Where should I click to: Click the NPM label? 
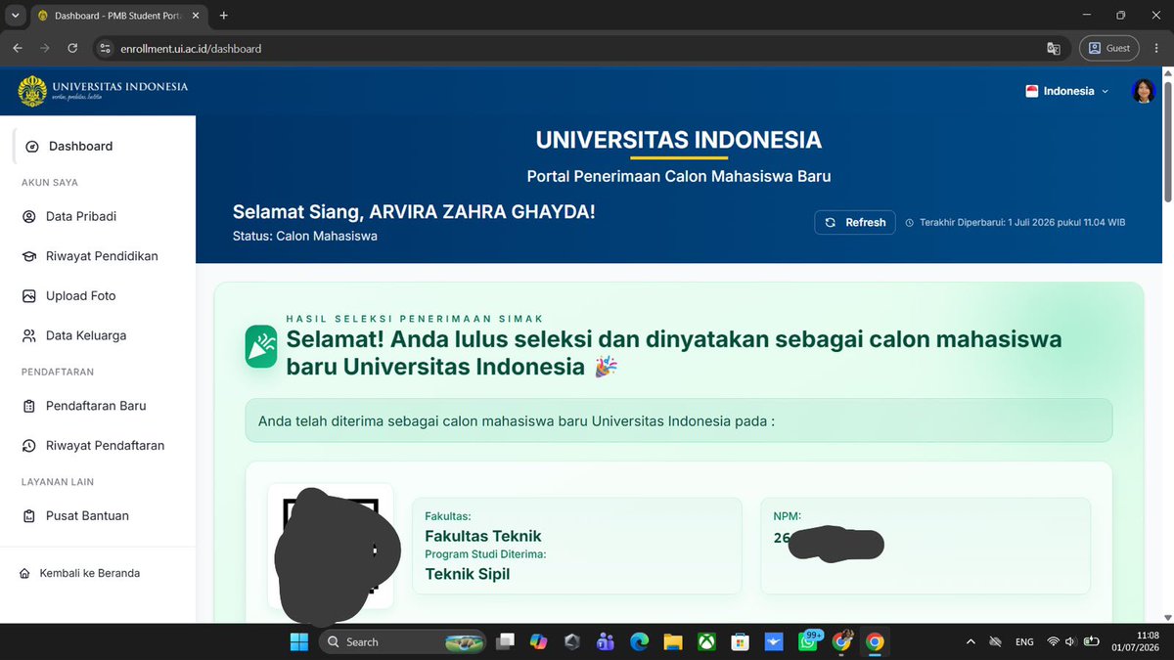(788, 515)
